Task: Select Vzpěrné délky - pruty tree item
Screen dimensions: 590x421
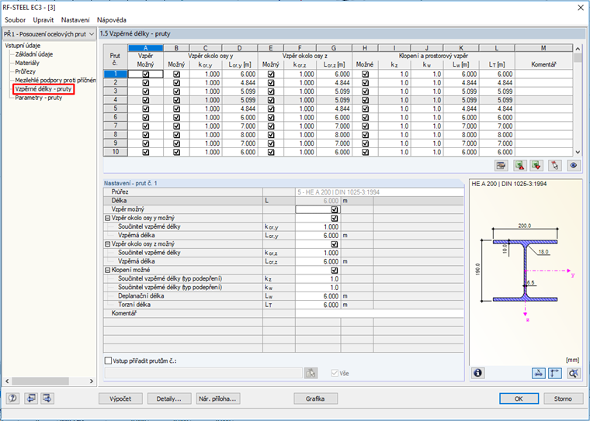Action: tap(43, 89)
